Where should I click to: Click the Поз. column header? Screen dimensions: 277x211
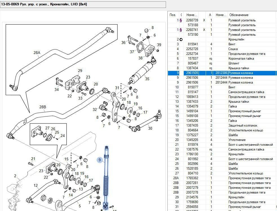[x=173, y=15]
